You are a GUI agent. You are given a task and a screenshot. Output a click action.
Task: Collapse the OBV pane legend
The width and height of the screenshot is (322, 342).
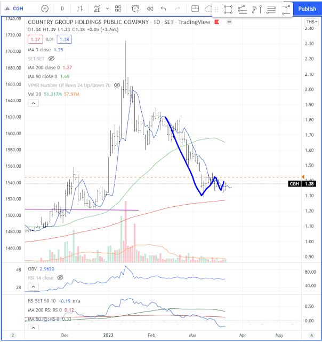[x=33, y=286]
